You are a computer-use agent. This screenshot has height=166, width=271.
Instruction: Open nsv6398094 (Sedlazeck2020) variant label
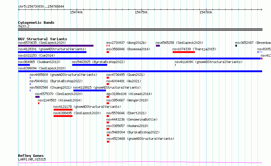pos(42,68)
